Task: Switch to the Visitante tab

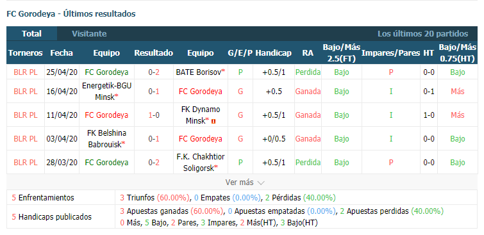Action: click(89, 33)
